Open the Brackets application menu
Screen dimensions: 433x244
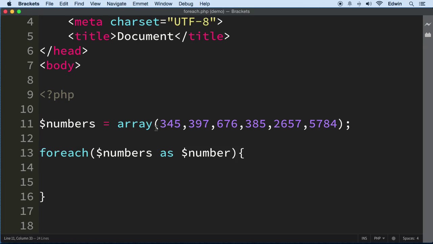point(29,4)
